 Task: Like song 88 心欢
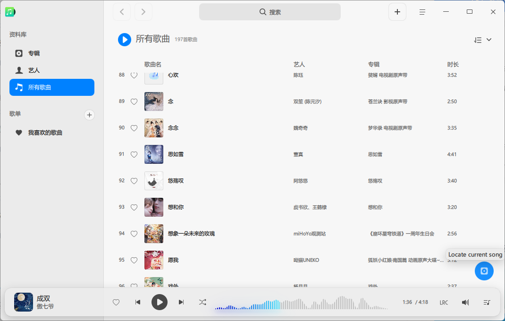(134, 76)
